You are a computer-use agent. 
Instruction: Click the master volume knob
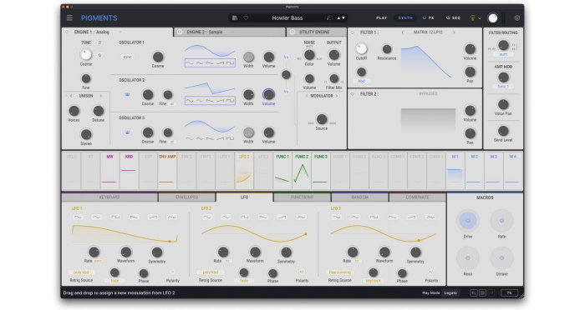pyautogui.click(x=493, y=17)
